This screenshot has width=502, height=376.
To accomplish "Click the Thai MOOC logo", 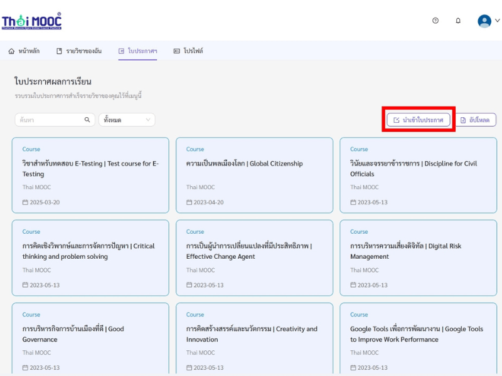I will click(32, 21).
